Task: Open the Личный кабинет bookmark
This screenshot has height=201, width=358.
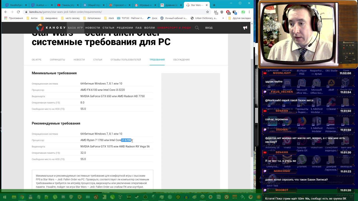Action: [x=174, y=18]
